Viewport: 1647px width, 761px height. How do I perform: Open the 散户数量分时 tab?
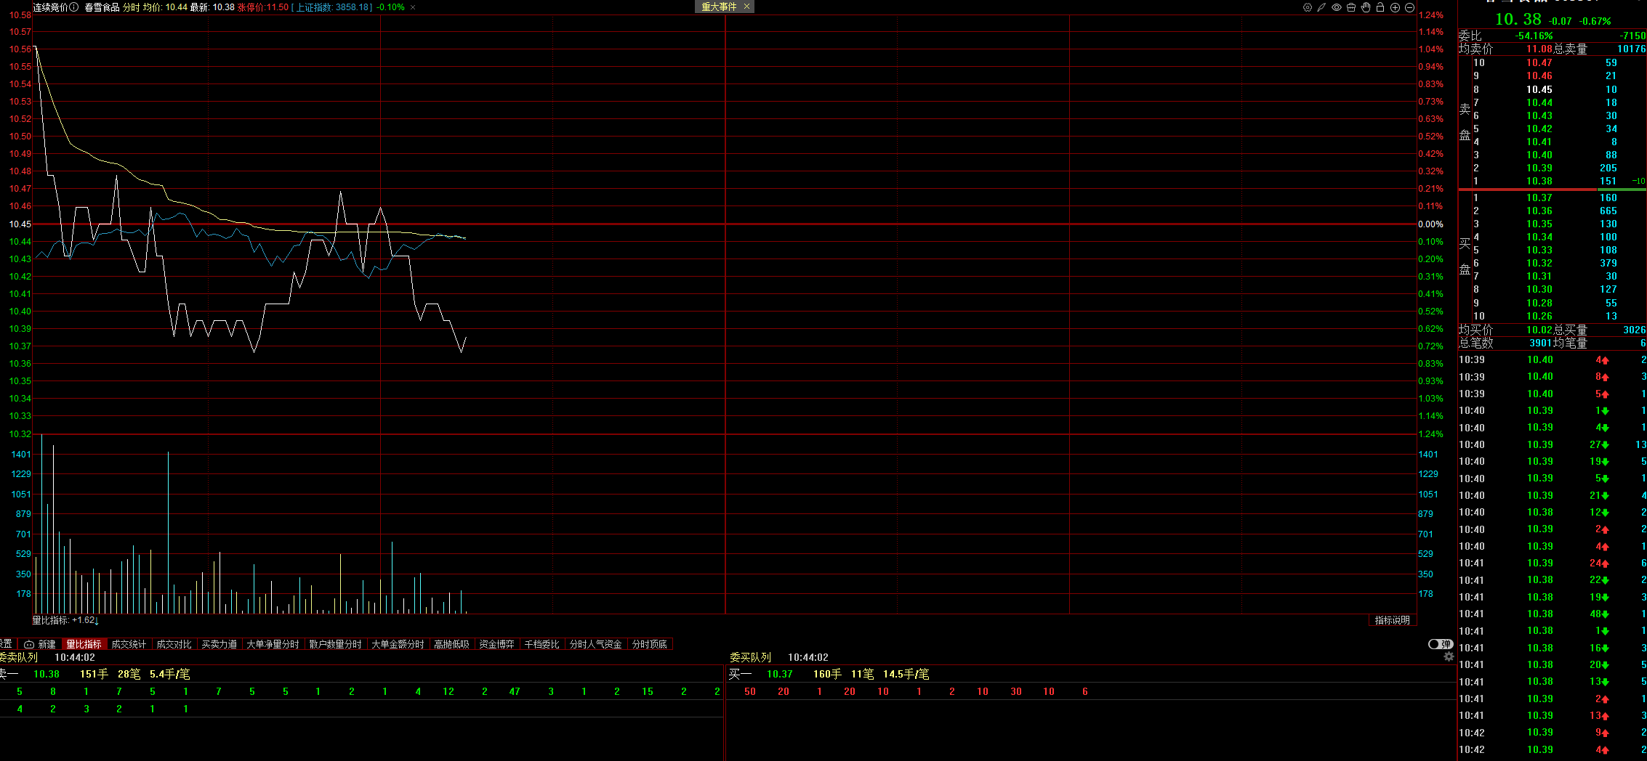pos(335,644)
